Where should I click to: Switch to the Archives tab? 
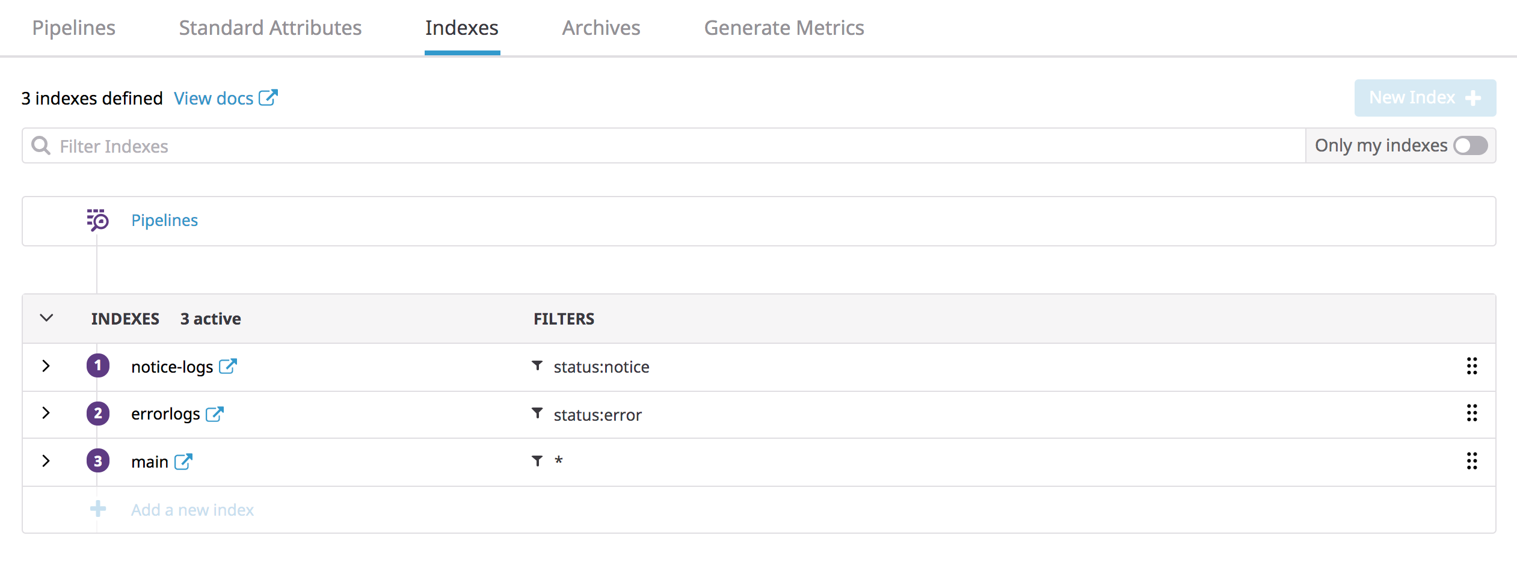[x=601, y=28]
